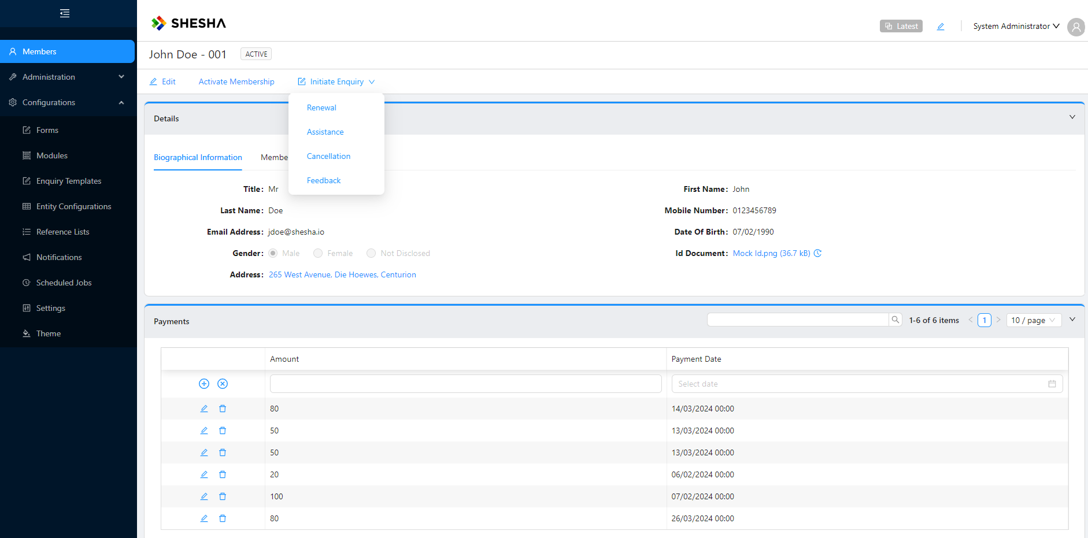This screenshot has width=1088, height=538.
Task: Go to previous page arrow in Payments
Action: pos(971,320)
